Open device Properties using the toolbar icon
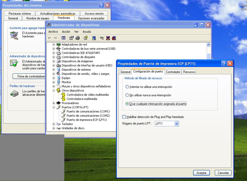This screenshot has width=247, height=181. tap(71, 38)
